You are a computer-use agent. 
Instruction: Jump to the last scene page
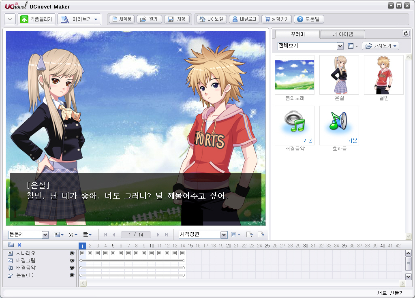tap(166, 235)
